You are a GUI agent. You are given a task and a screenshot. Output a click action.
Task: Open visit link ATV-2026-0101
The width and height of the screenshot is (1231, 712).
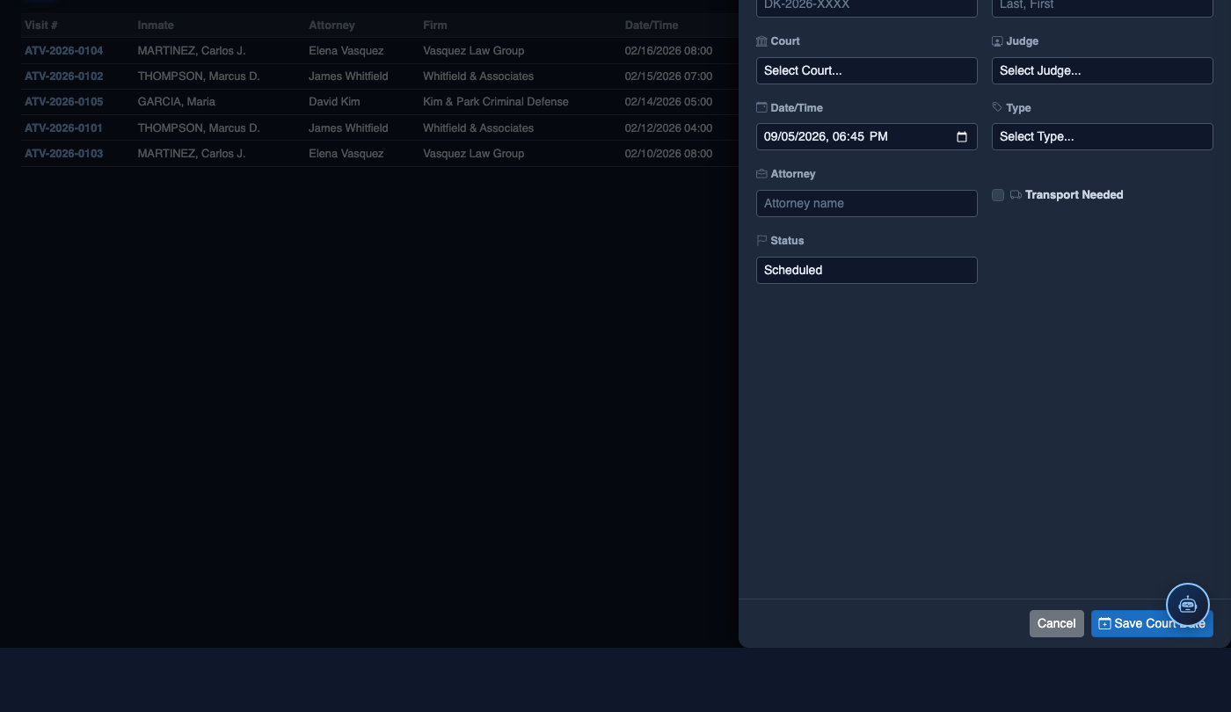click(63, 128)
